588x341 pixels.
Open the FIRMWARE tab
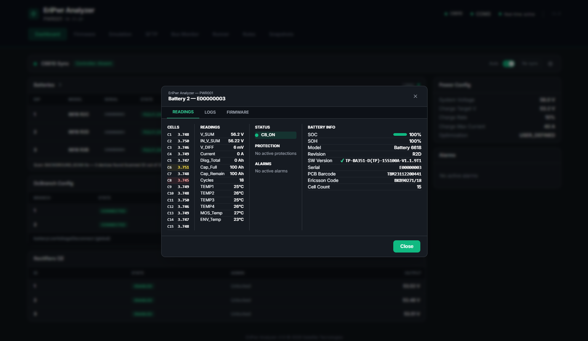click(237, 112)
